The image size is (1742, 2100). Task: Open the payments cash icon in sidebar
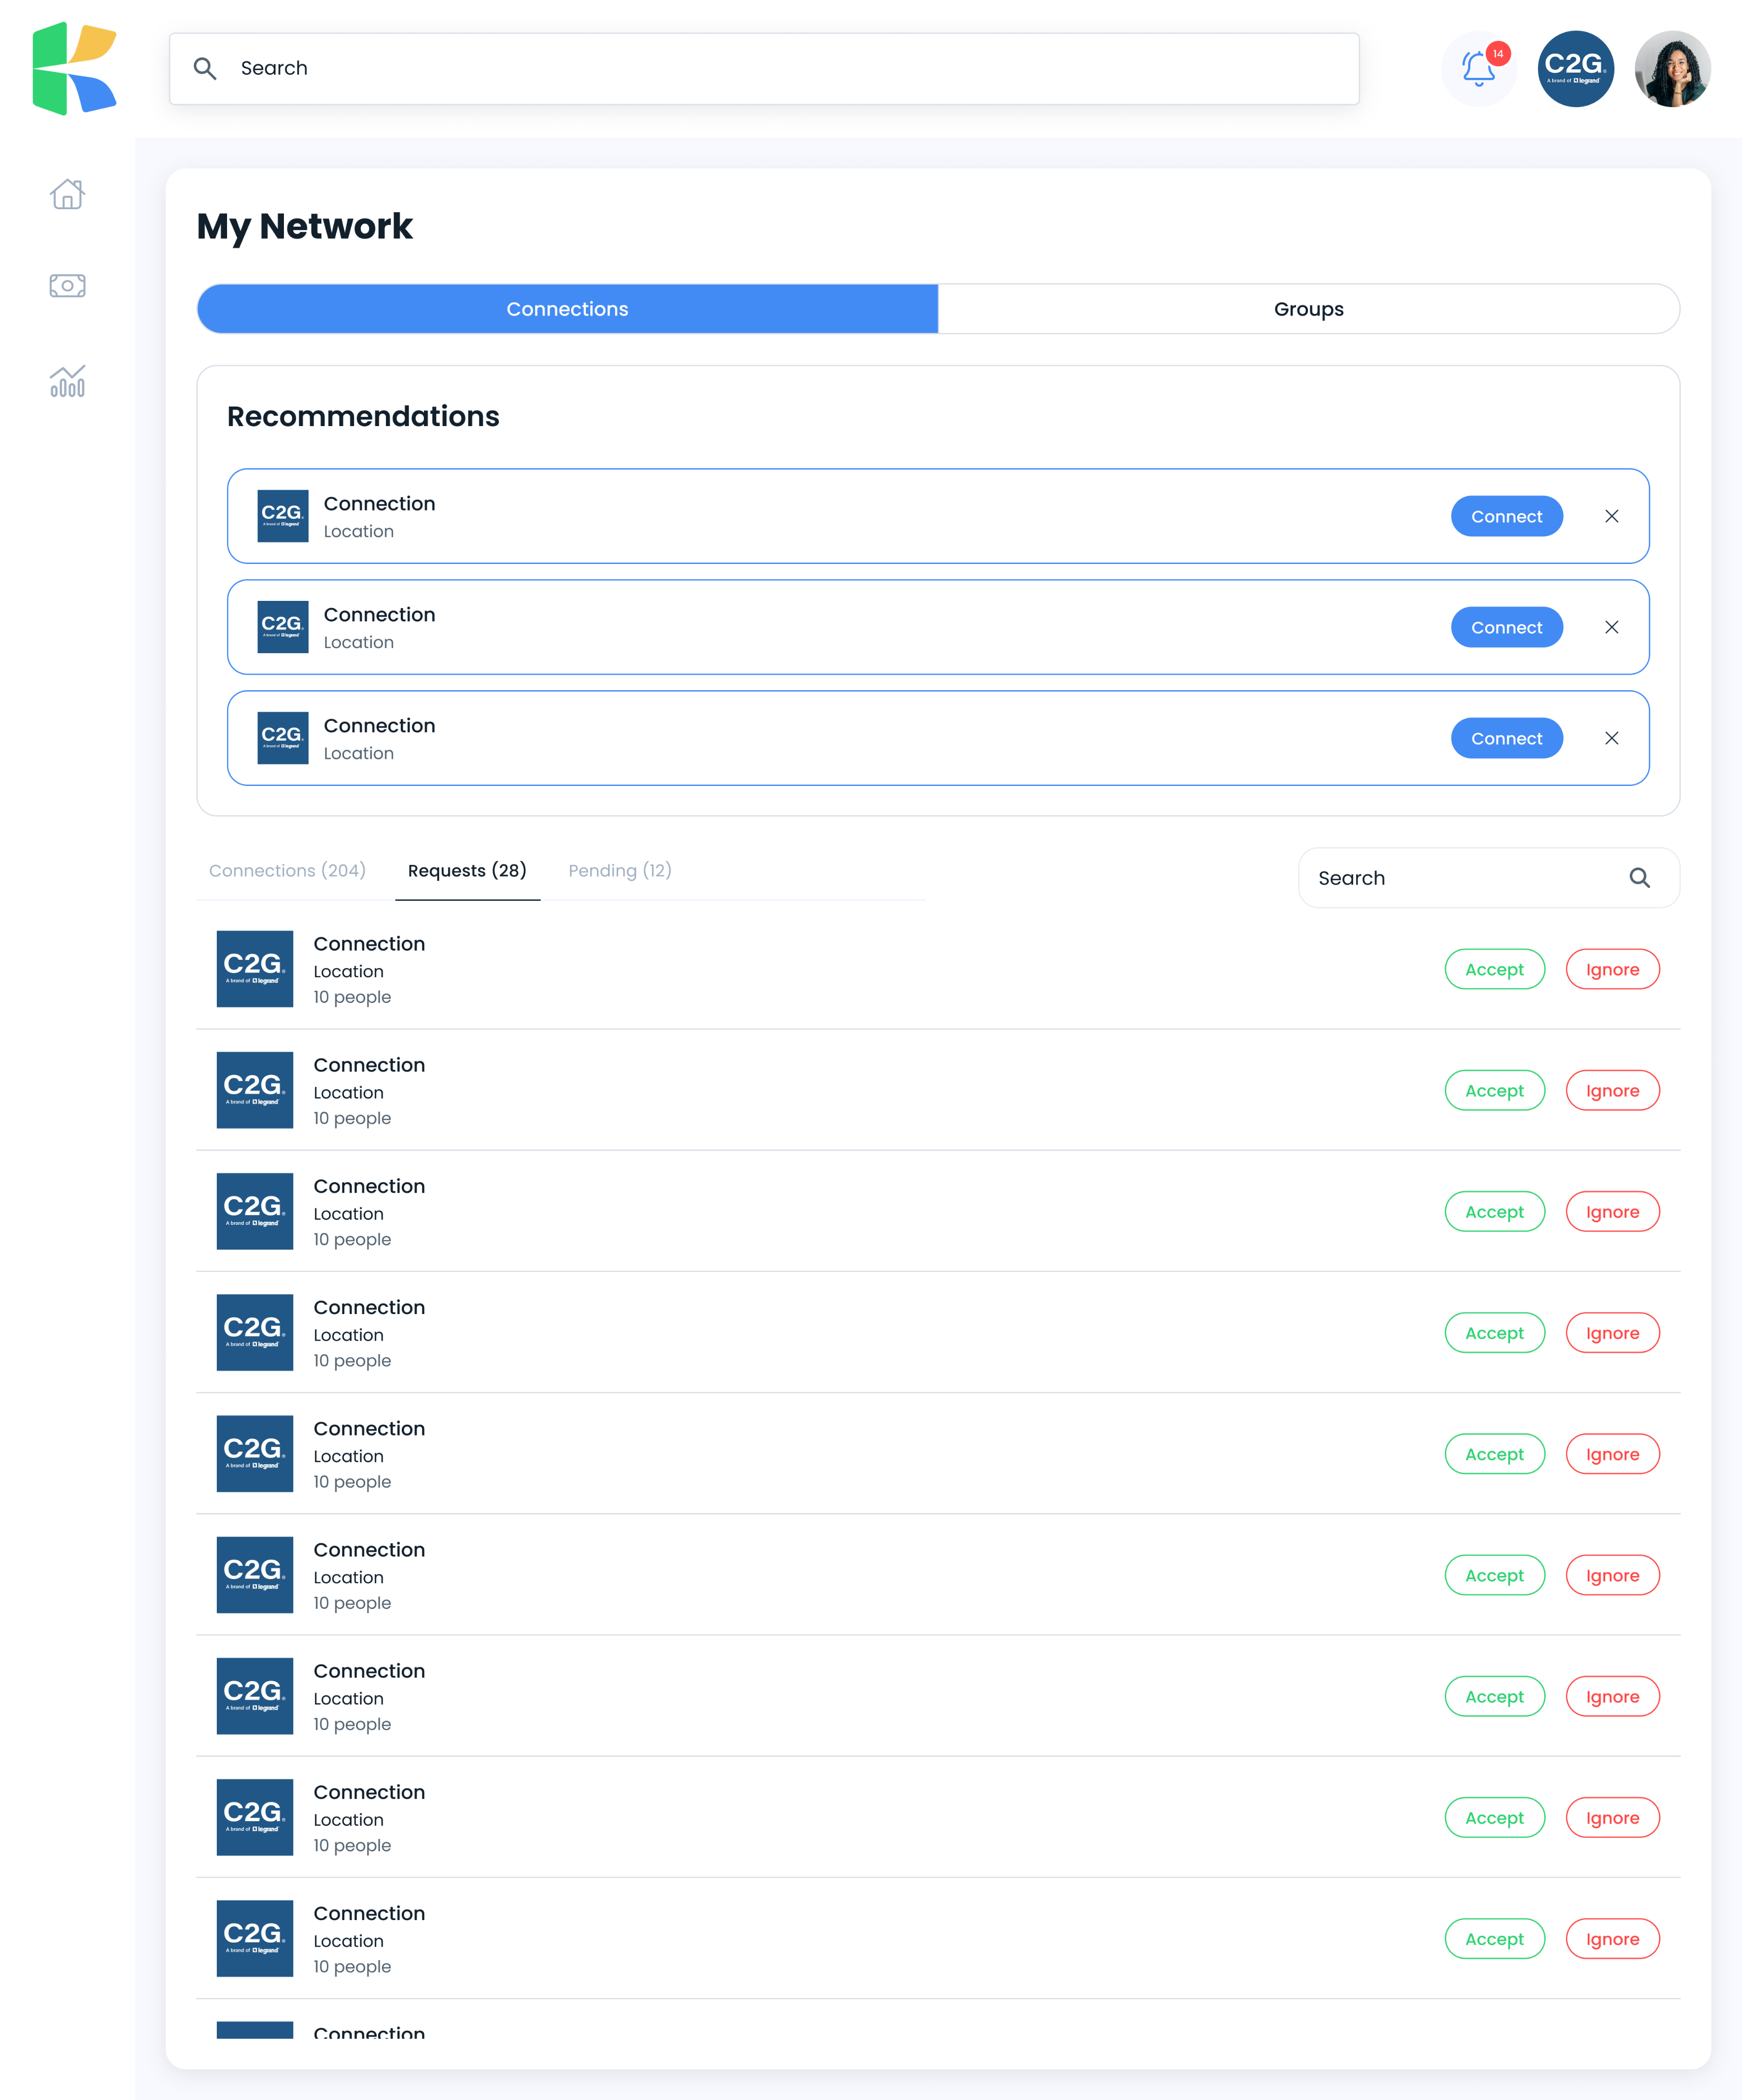click(67, 286)
